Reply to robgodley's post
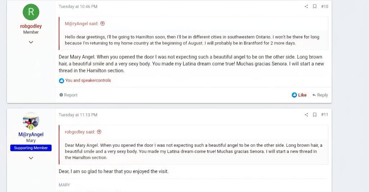This screenshot has width=369, height=192. [x=320, y=95]
